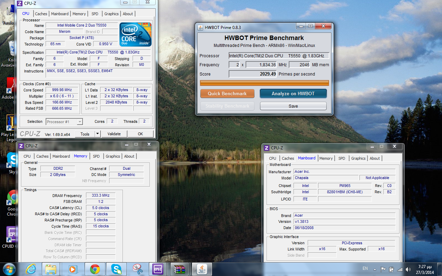Click the Tools button in CPU-Z
The image size is (442, 276).
tap(85, 134)
